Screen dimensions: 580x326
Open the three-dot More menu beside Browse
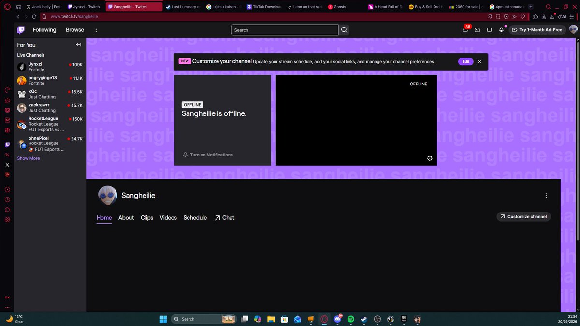click(x=96, y=30)
